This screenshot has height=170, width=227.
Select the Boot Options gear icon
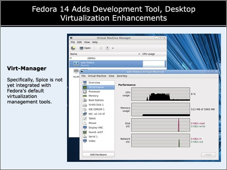click(85, 100)
